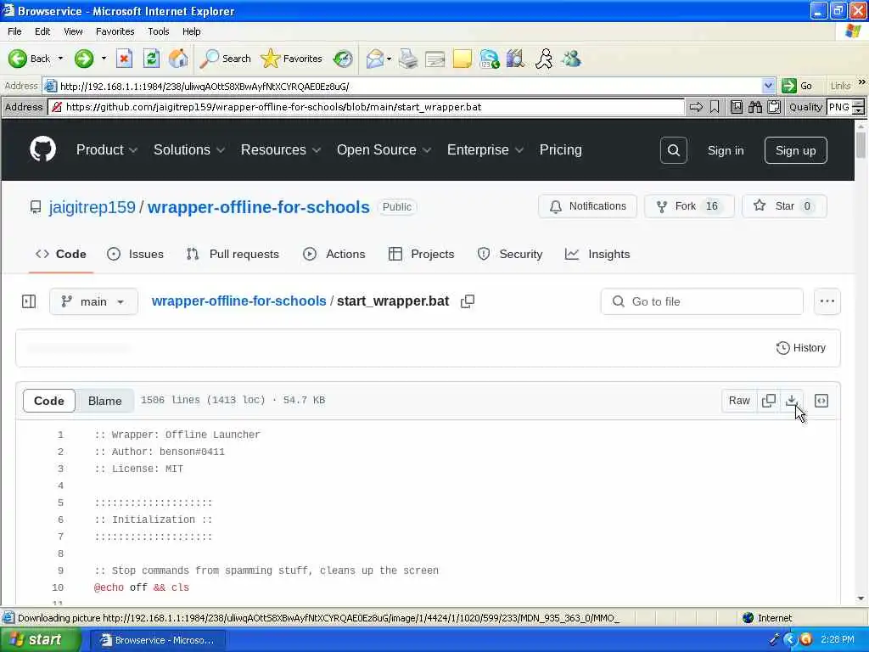Open the symbols panel icon
Image resolution: width=869 pixels, height=652 pixels.
tap(821, 401)
